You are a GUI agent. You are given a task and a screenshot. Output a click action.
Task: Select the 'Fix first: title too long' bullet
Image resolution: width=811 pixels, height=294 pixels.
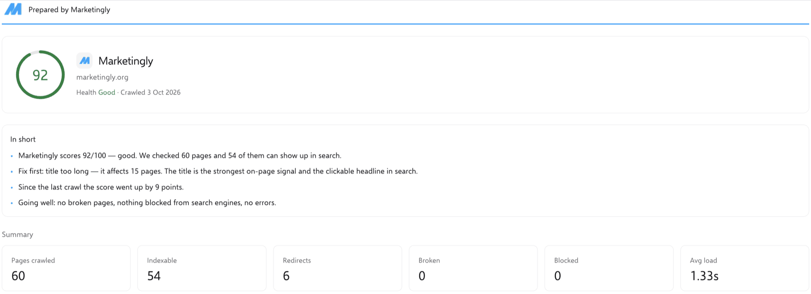[x=218, y=172]
